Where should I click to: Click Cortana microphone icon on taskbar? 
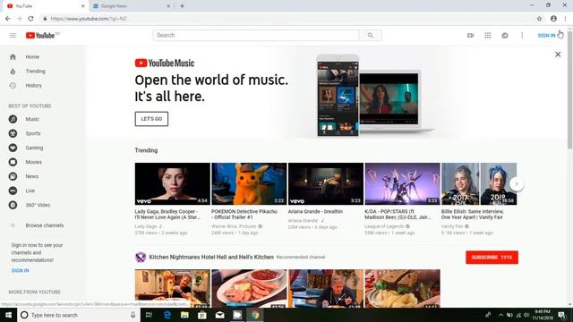coord(133,315)
